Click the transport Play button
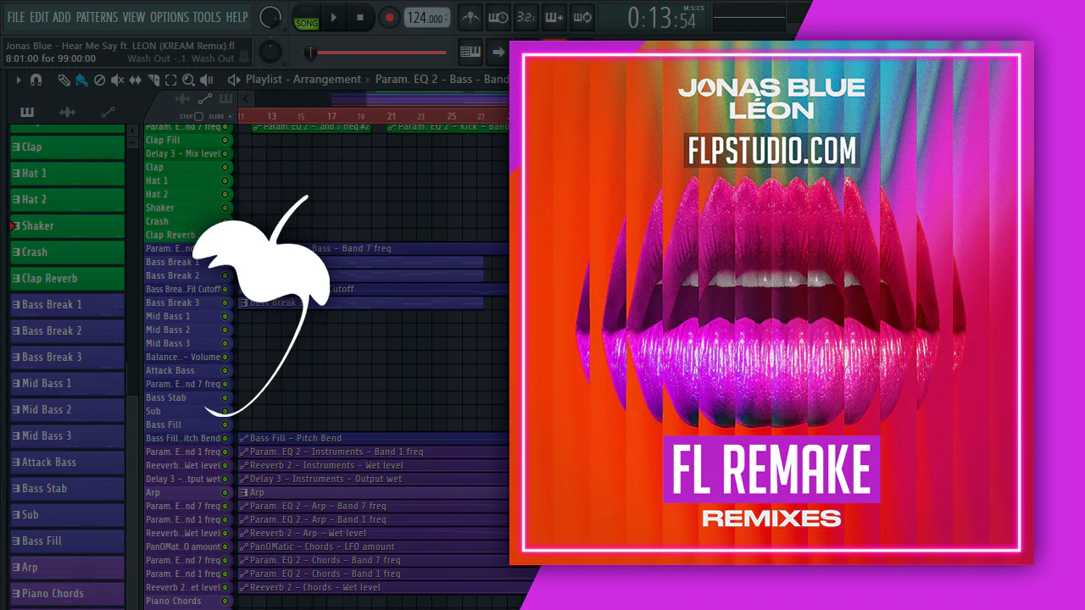Viewport: 1085px width, 610px height. [x=333, y=17]
